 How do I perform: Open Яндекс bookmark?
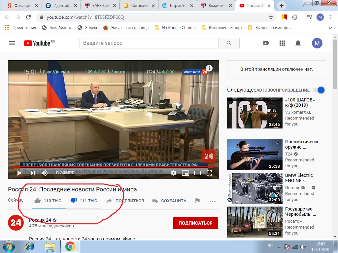click(87, 28)
